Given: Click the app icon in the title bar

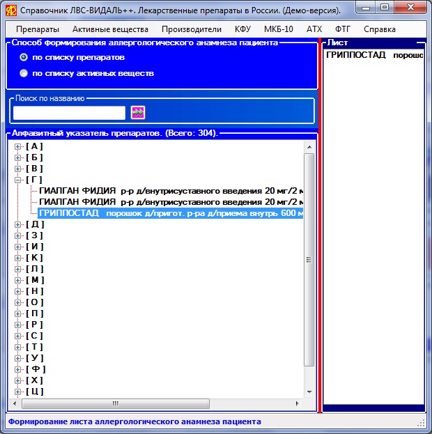Looking at the screenshot, I should click(10, 10).
